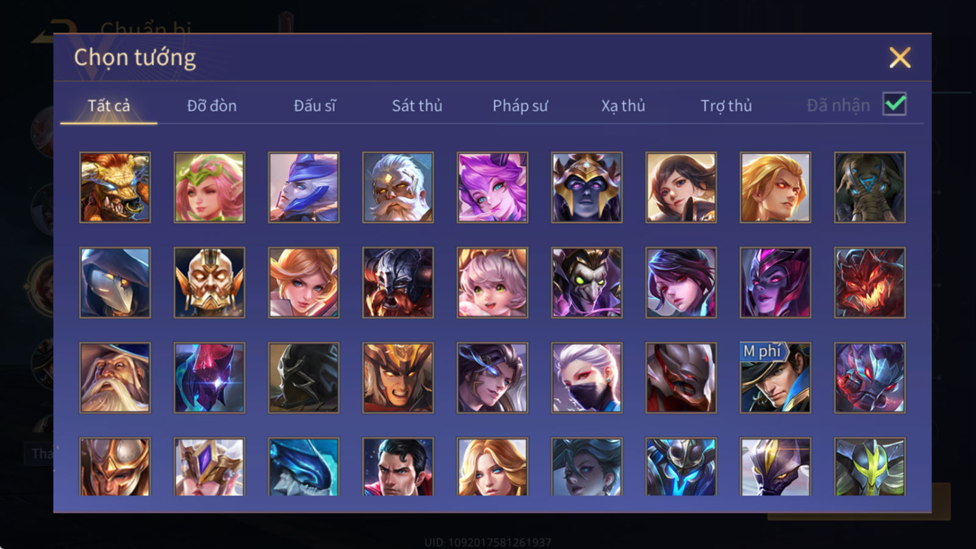Select the lion beast hero portrait
The width and height of the screenshot is (976, 549).
(x=115, y=187)
